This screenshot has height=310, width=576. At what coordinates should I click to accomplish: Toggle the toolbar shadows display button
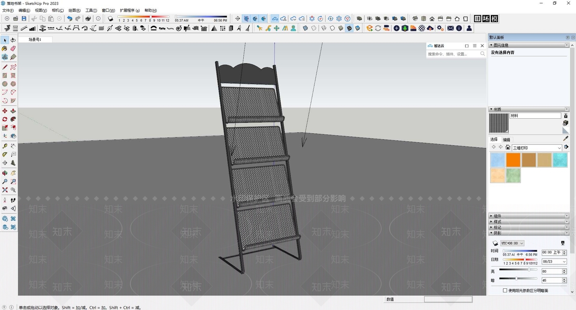click(x=111, y=18)
